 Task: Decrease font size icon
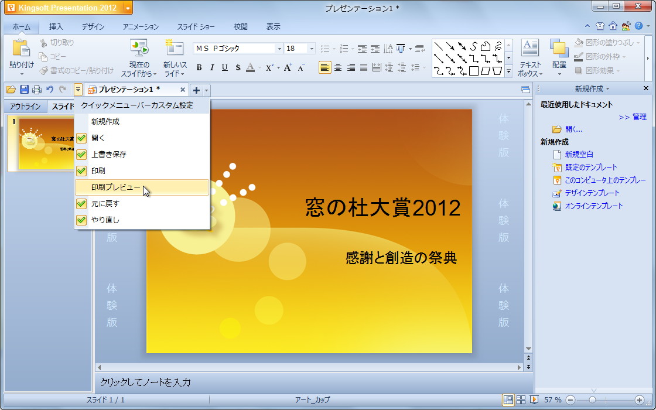(x=301, y=67)
